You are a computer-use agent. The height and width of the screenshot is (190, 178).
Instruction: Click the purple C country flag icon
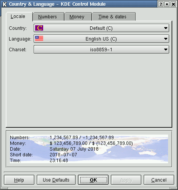pyautogui.click(x=39, y=28)
